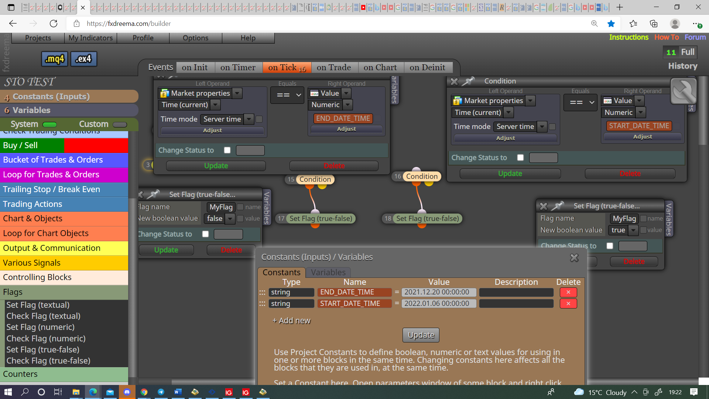Click Update in the Constants dialog
This screenshot has width=709, height=399.
coord(421,335)
